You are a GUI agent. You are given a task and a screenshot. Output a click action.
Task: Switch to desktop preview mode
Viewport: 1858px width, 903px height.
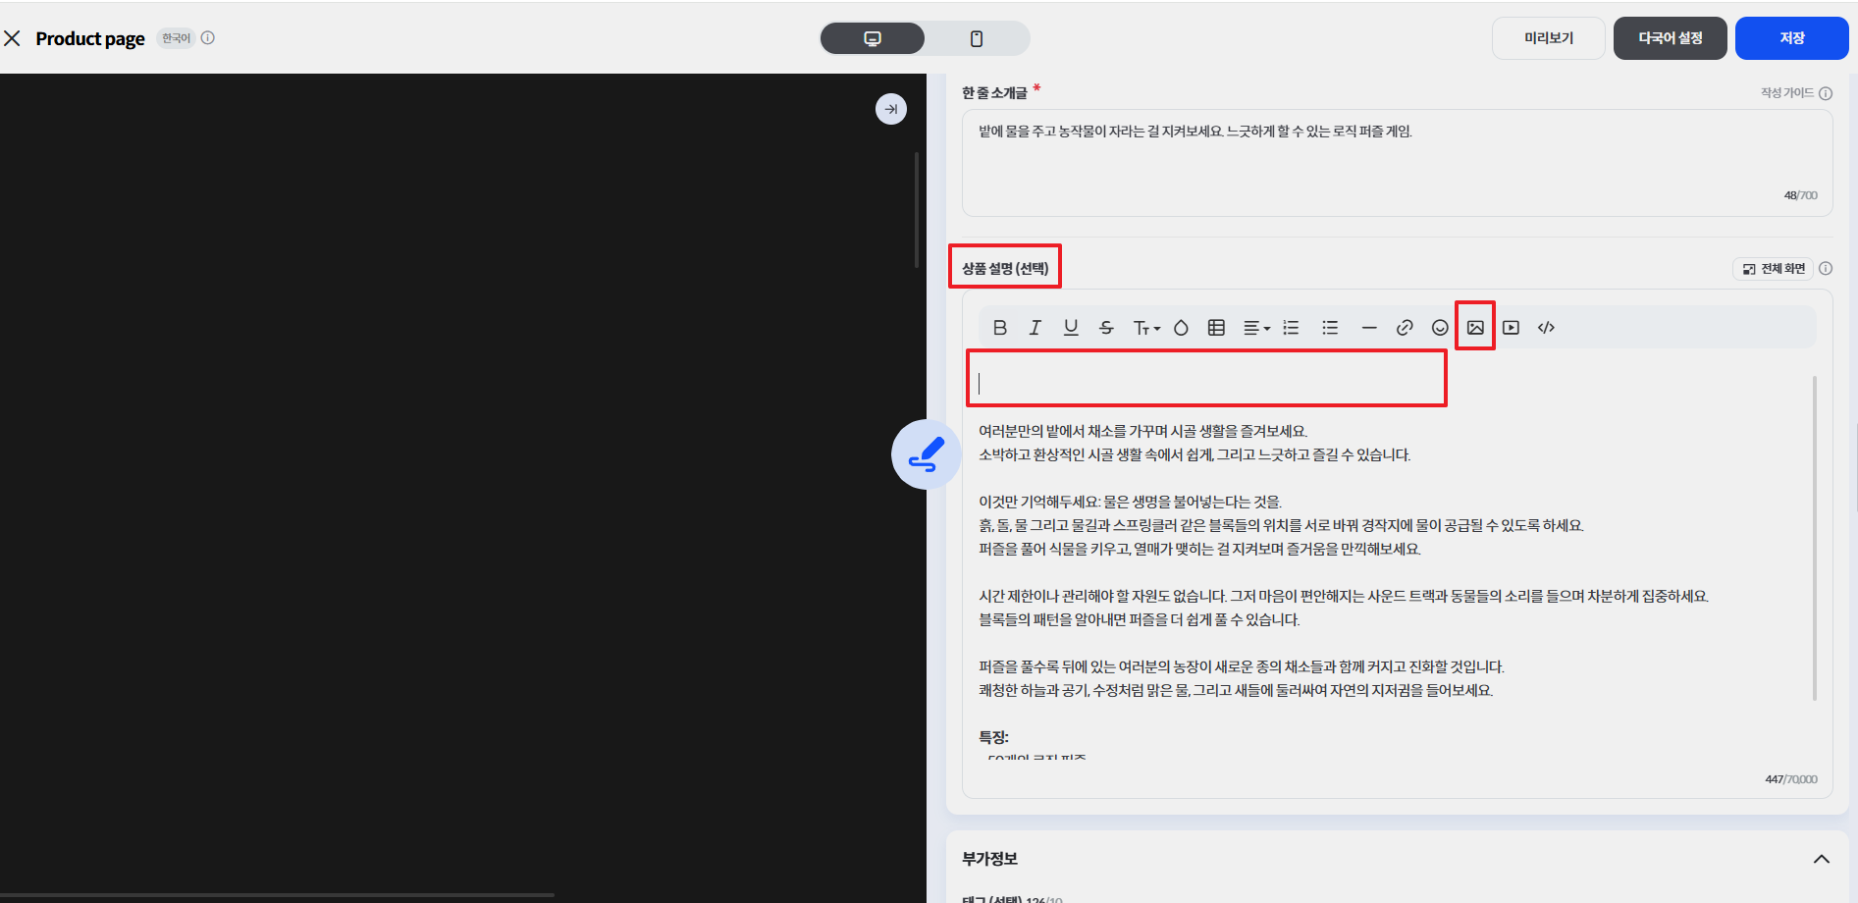point(873,38)
